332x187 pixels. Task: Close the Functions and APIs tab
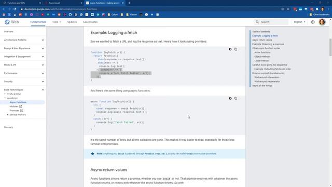point(40,3)
